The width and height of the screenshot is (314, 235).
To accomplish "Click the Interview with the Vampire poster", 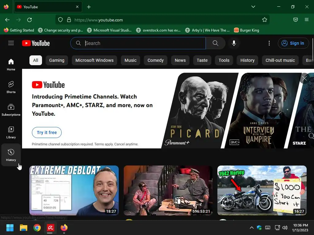I will point(262,110).
